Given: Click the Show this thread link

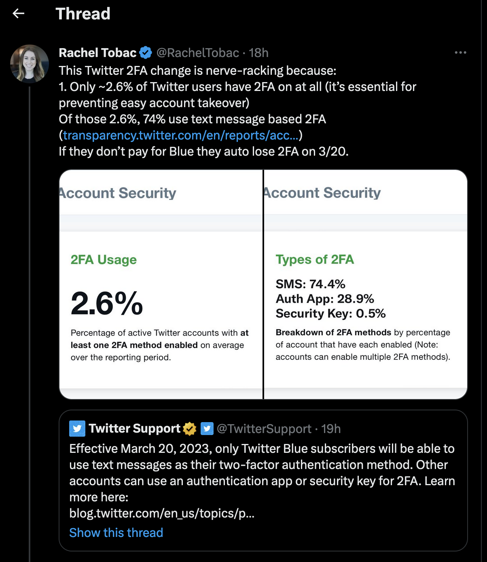Looking at the screenshot, I should [116, 532].
